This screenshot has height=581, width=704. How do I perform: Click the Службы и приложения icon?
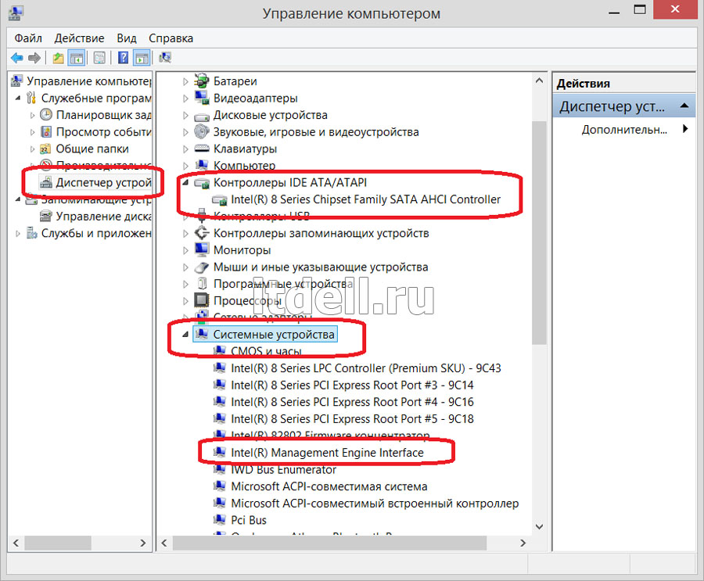32,233
